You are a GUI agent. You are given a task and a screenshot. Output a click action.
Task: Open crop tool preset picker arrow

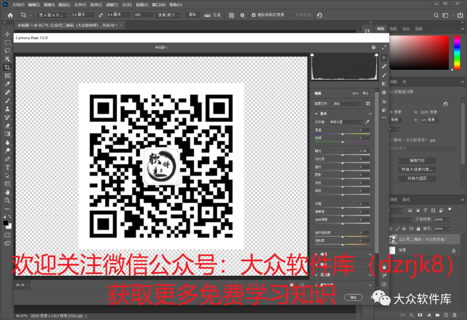pos(30,15)
